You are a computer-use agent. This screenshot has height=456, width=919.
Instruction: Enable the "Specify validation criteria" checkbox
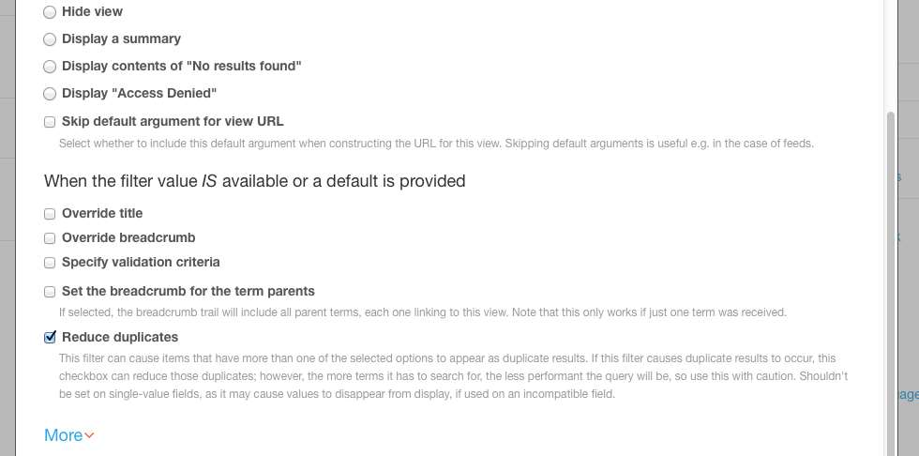[50, 263]
